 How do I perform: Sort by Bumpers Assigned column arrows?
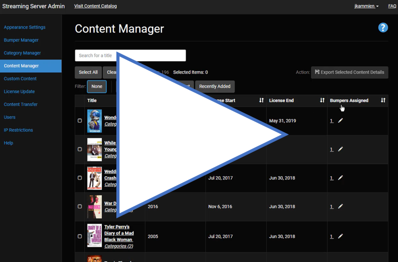pyautogui.click(x=383, y=100)
